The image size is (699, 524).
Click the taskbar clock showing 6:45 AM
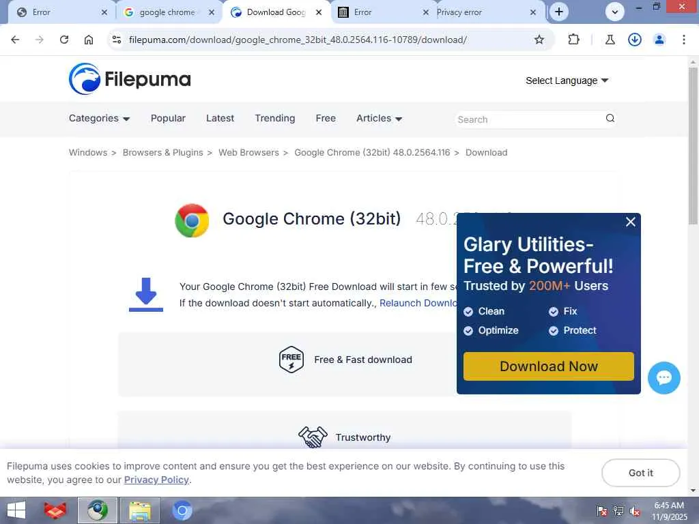tap(669, 511)
